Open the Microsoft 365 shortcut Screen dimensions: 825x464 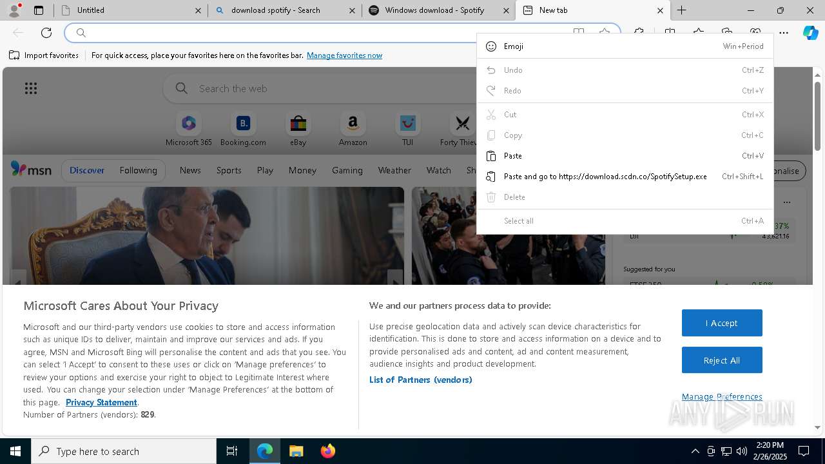pos(189,130)
